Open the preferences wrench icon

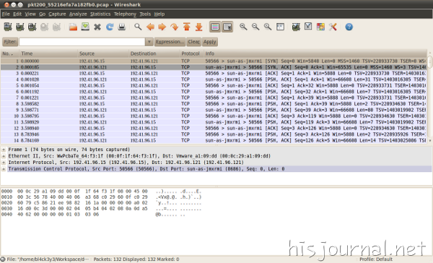click(x=333, y=27)
